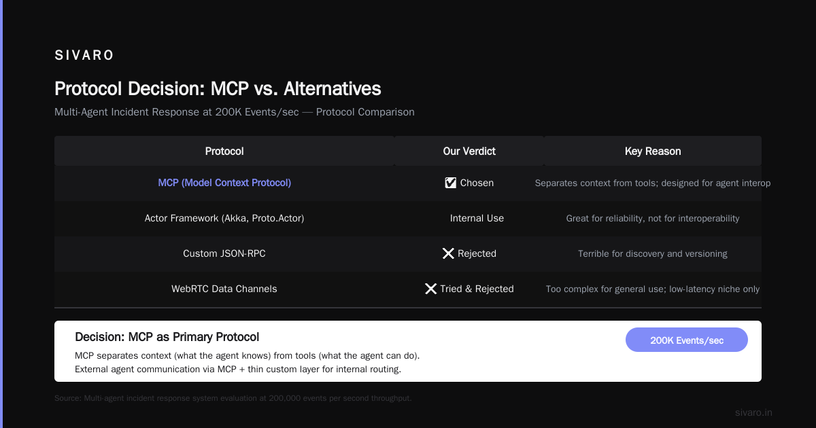
Task: Click the Internal Use verdict text
Action: point(477,218)
